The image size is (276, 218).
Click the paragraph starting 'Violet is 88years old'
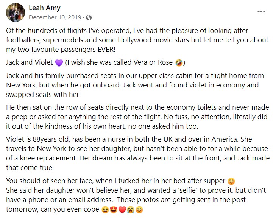coord(138,153)
